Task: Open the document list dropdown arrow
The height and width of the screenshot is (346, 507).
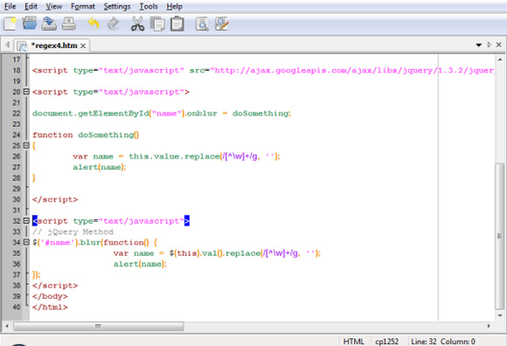Action: [x=479, y=45]
